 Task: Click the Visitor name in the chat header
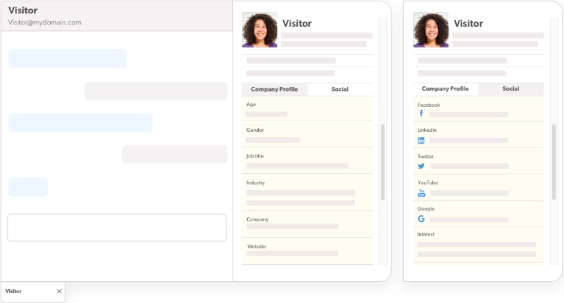pos(23,10)
